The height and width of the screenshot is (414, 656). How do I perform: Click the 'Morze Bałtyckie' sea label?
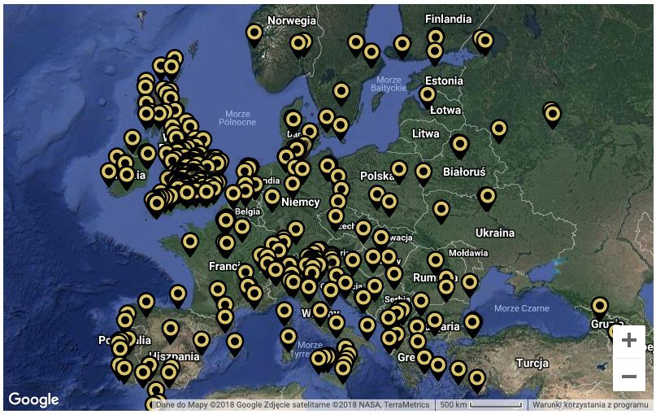389,84
